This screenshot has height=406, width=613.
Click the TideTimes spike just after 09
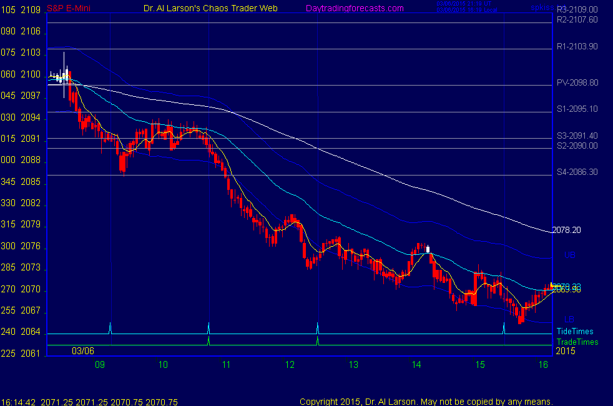(x=110, y=328)
